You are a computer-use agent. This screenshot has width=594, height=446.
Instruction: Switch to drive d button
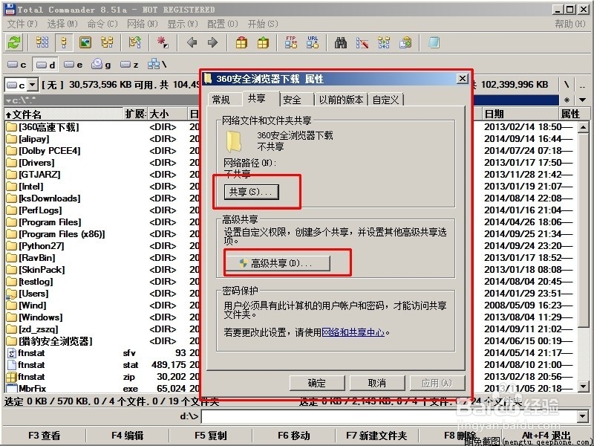[45, 65]
